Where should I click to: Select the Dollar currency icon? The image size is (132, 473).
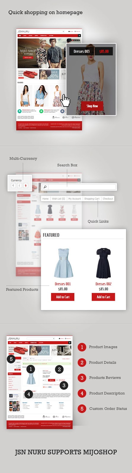coord(26,186)
